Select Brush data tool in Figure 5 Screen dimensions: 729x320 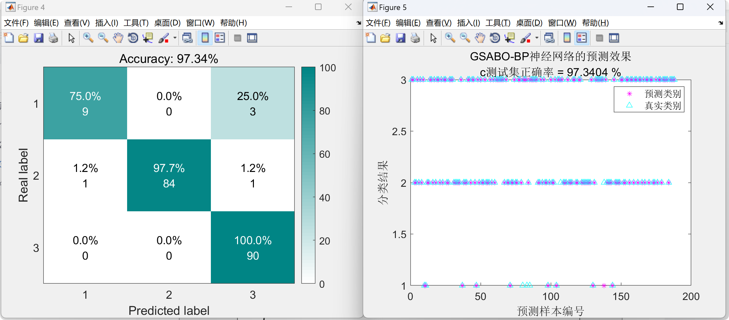tap(526, 38)
